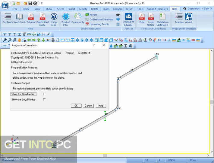
Task: Click the weight load icon in toolbar
Action: click(x=140, y=40)
